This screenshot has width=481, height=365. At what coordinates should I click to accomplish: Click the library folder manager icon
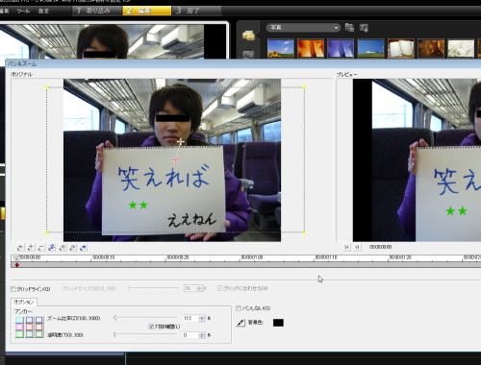(349, 28)
